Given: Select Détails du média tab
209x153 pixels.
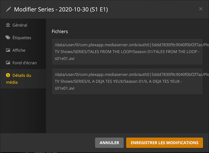Looking at the screenshot, I should (23, 79).
